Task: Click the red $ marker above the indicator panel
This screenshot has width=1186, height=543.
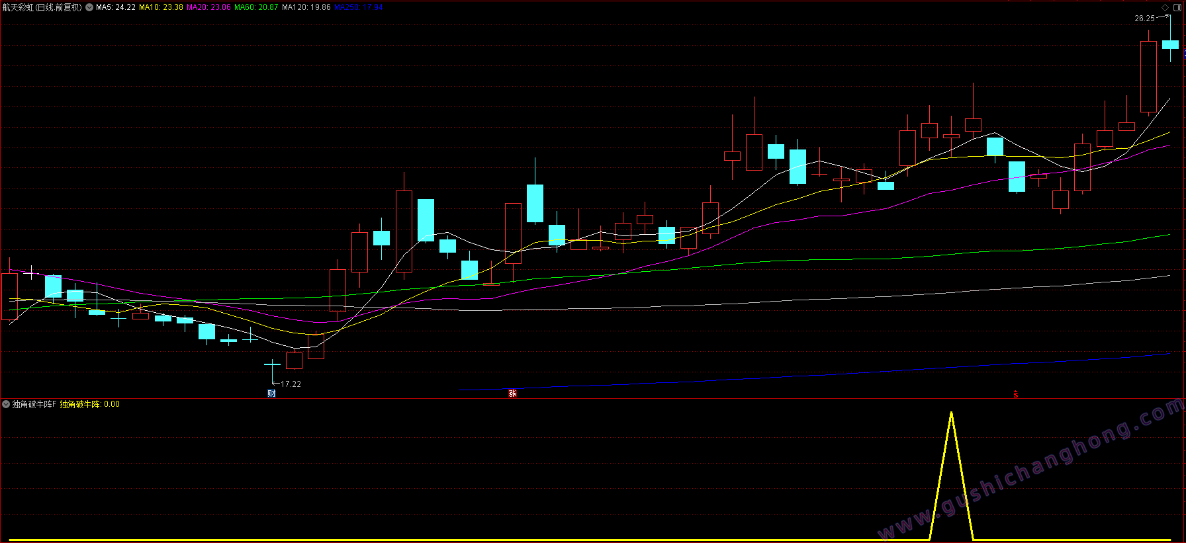Action: click(1015, 394)
